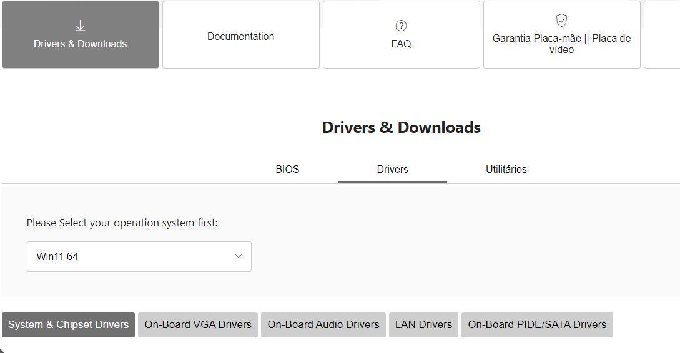Show System & Chipset Drivers
680x353 pixels.
coord(69,325)
